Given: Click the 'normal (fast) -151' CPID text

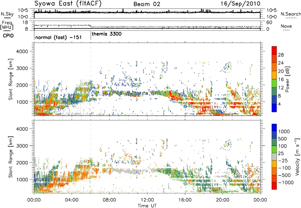Looking at the screenshot, I should click(x=58, y=37).
